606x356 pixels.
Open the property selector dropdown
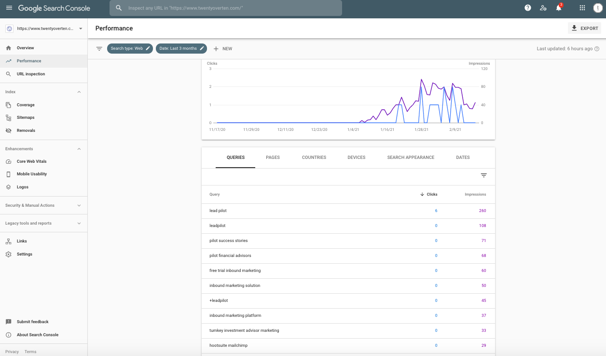tap(44, 28)
